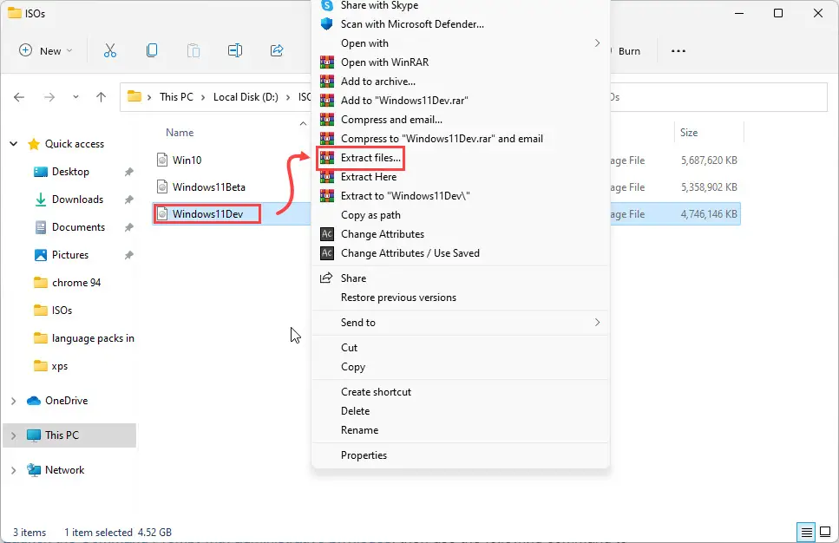The image size is (839, 543).
Task: Go up one folder level
Action: pyautogui.click(x=101, y=97)
